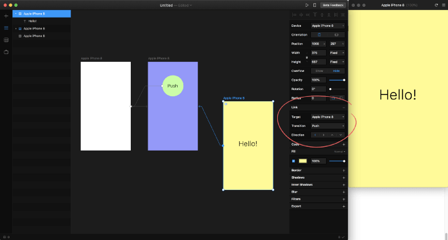Add Shadows with plus
This screenshot has height=240, width=448.
coord(344,177)
